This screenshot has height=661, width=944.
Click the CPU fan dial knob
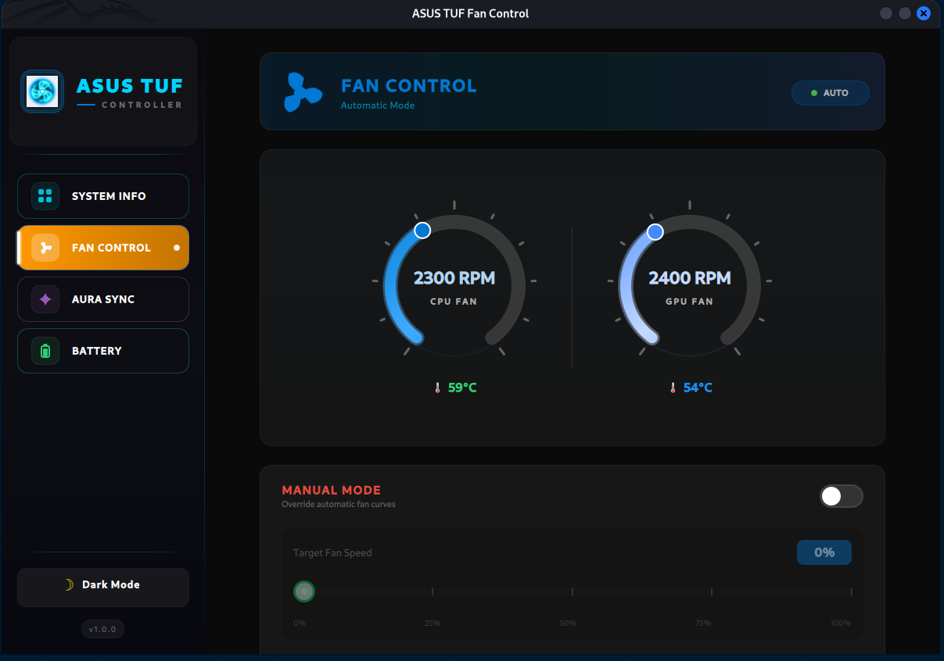click(422, 230)
